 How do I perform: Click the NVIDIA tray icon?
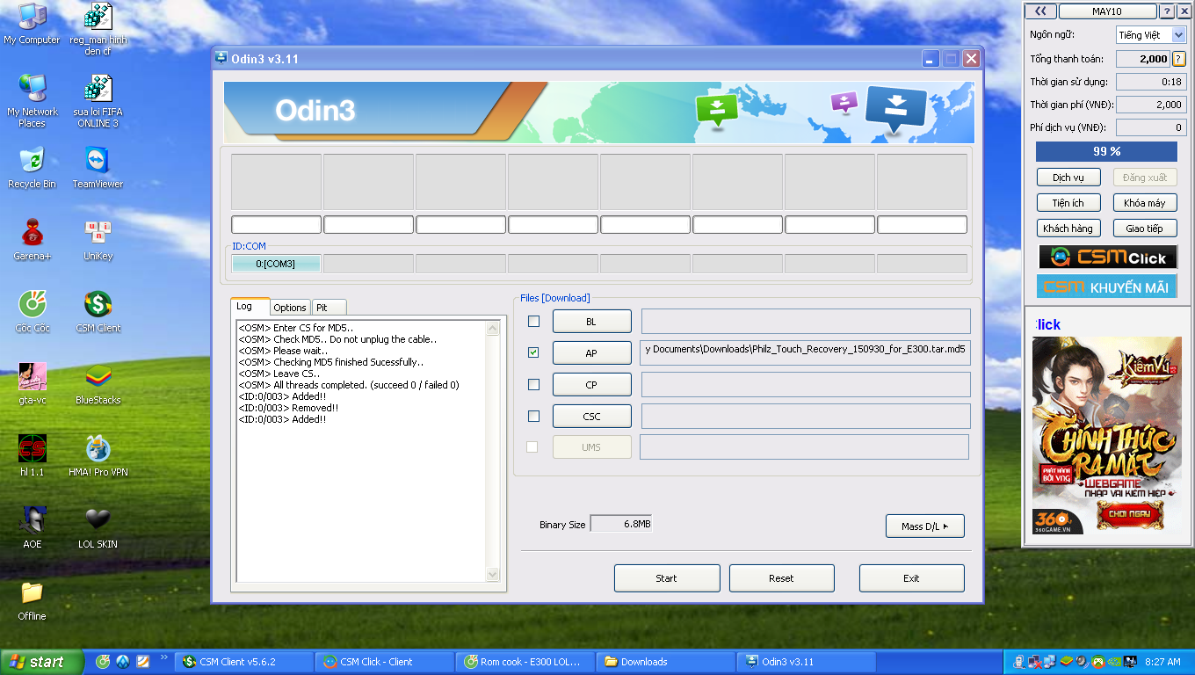coord(1113,662)
